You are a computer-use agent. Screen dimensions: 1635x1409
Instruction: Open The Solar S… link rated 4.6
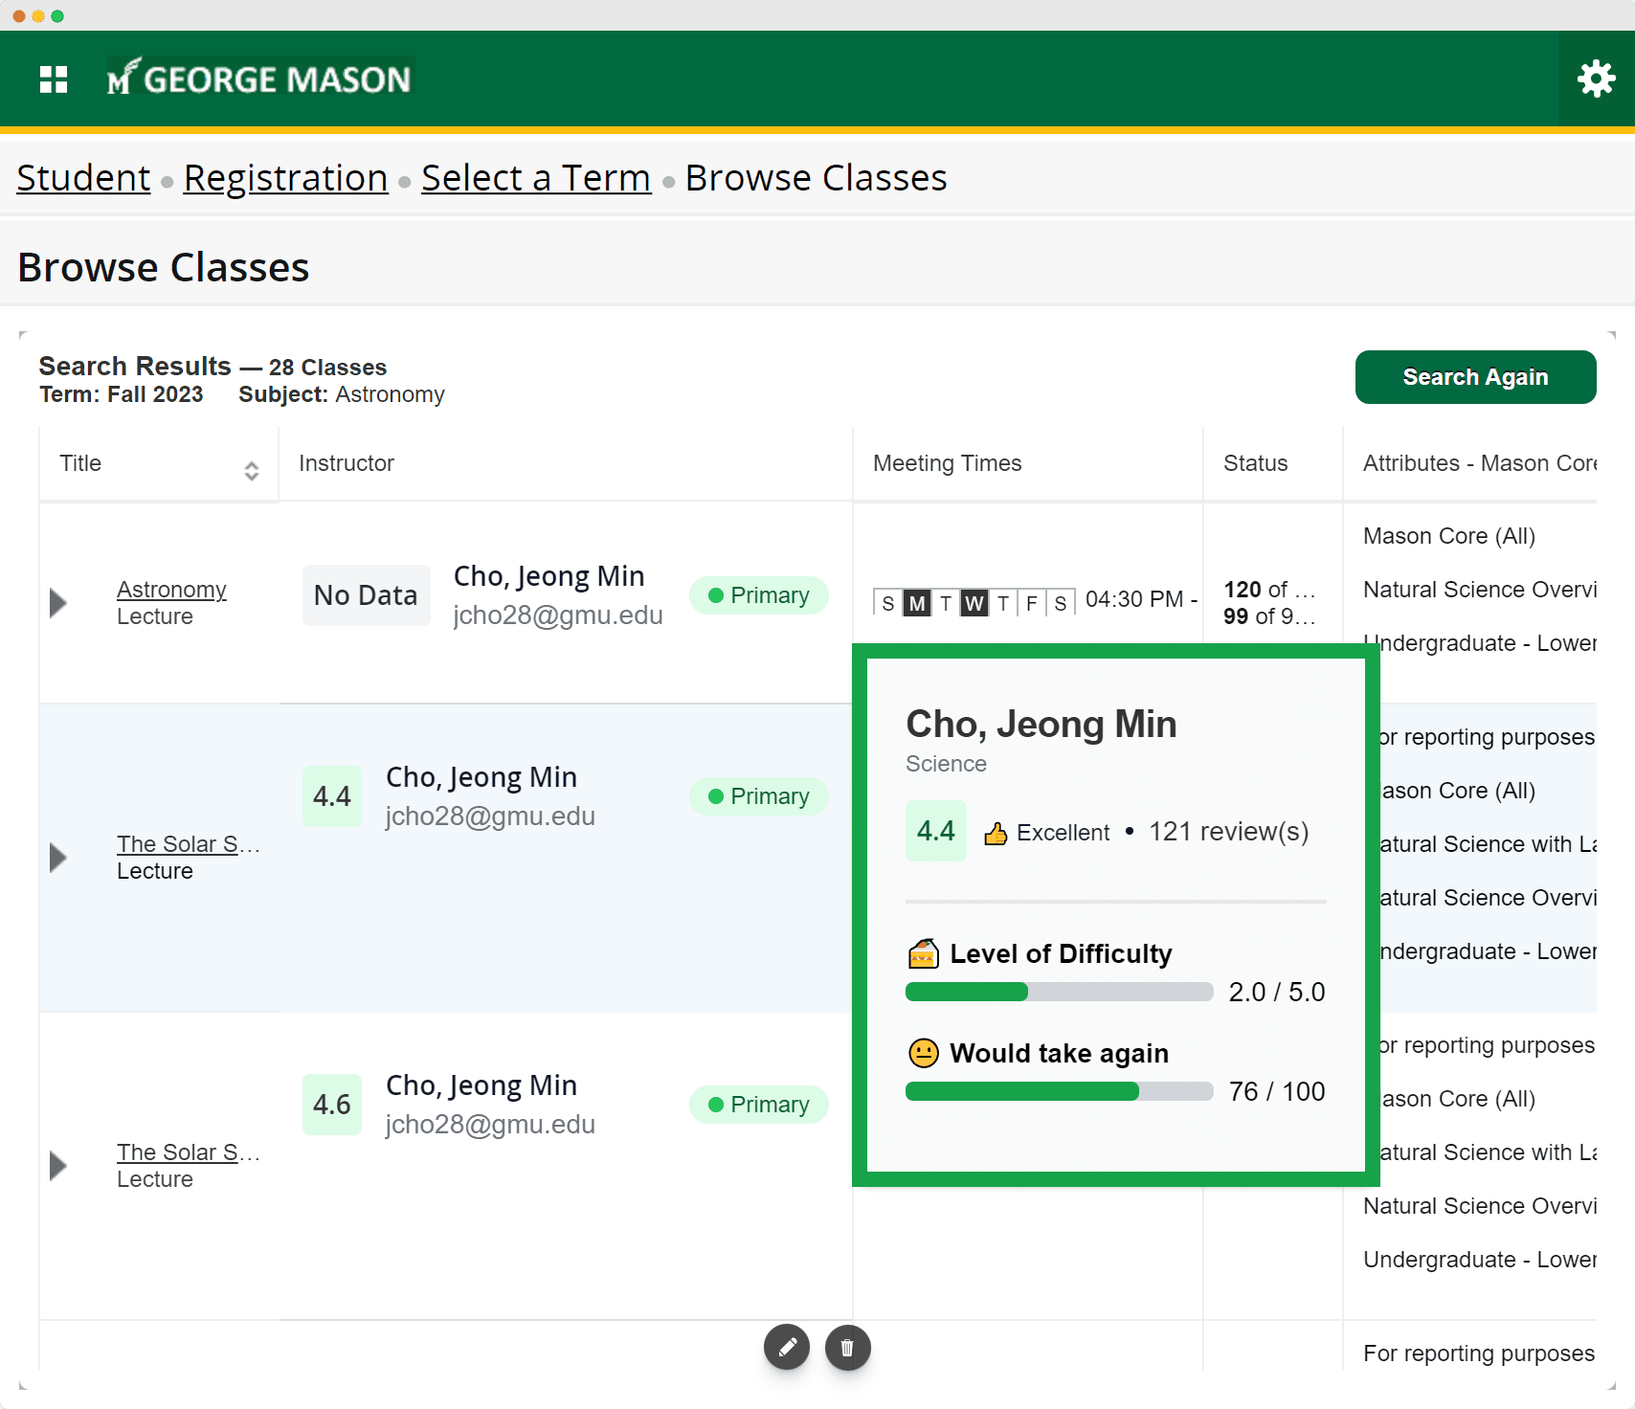coord(189,1152)
